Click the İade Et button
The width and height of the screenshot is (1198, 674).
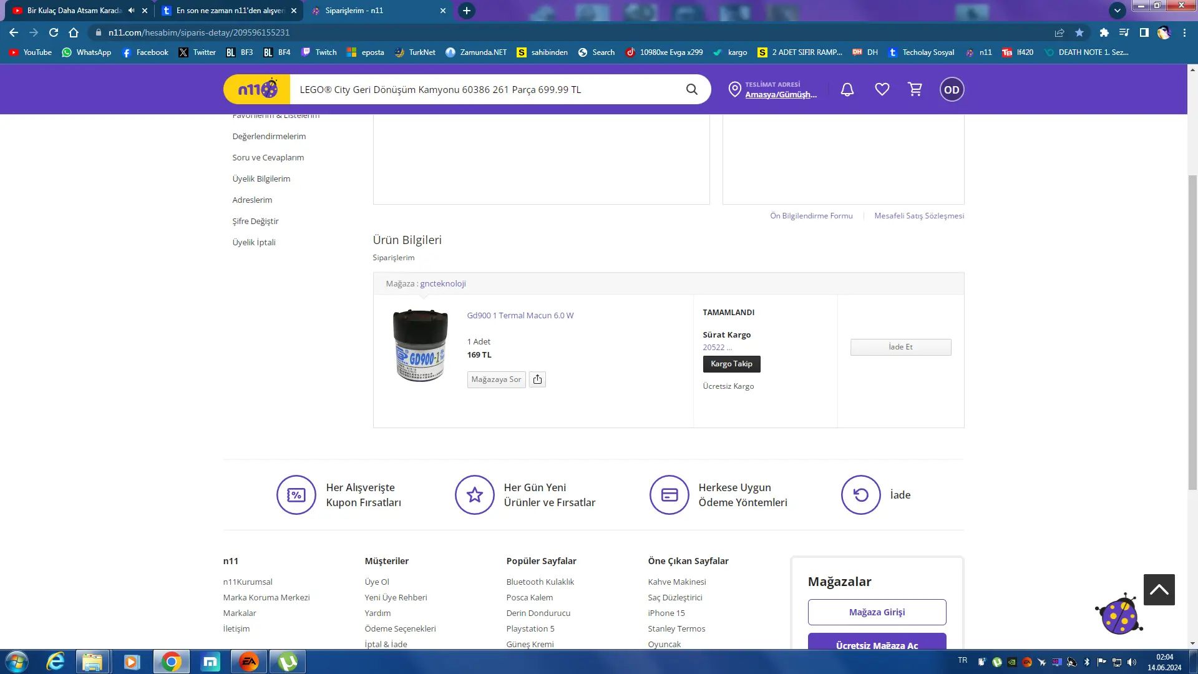point(900,347)
